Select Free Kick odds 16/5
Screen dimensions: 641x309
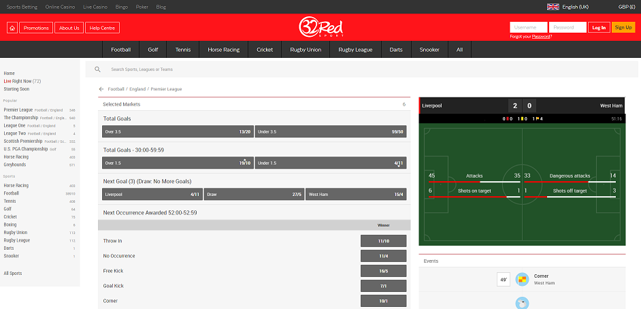[x=384, y=271]
